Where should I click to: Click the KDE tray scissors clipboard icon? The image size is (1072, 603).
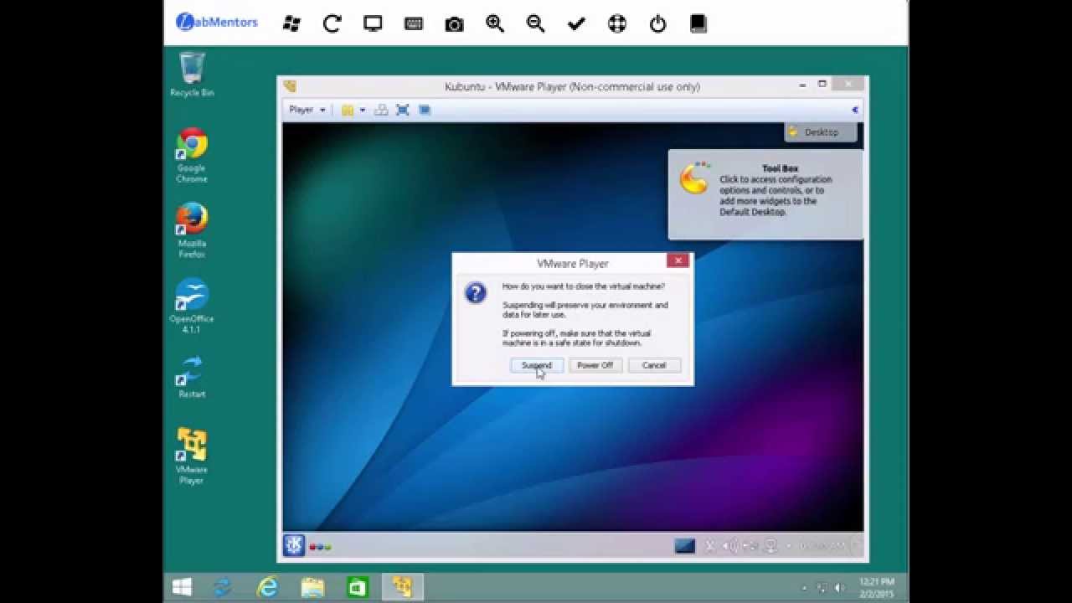coord(710,546)
